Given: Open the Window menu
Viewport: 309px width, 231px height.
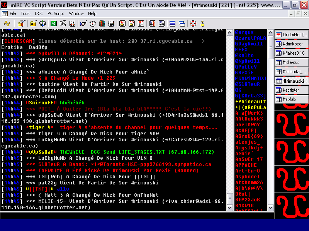Looking at the screenshot, I should pos(76,13).
